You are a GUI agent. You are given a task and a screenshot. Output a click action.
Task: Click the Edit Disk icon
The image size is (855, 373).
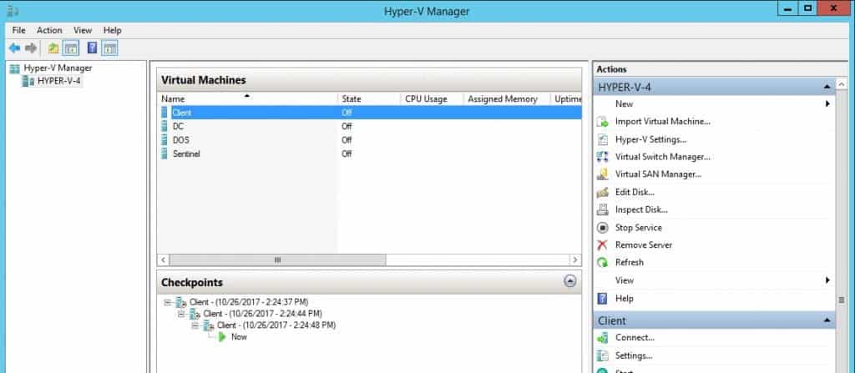pyautogui.click(x=603, y=193)
